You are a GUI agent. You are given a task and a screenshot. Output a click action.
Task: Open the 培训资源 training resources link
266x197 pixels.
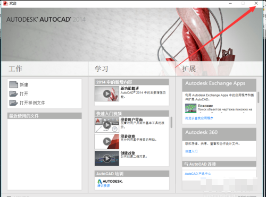click(x=104, y=185)
